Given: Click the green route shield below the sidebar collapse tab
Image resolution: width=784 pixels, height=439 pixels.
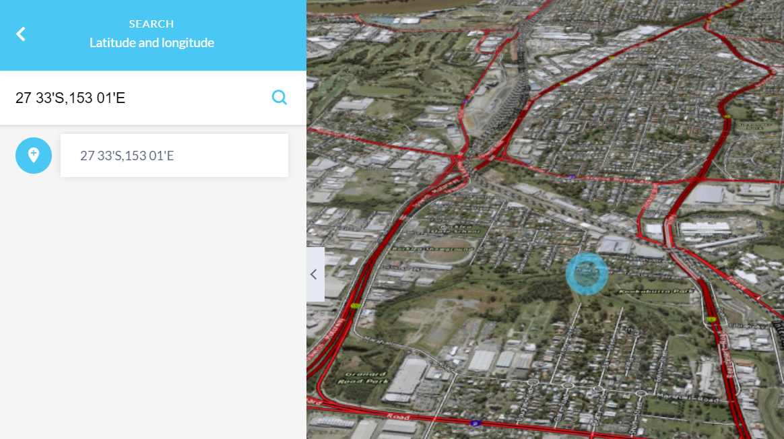Looking at the screenshot, I should 355,306.
